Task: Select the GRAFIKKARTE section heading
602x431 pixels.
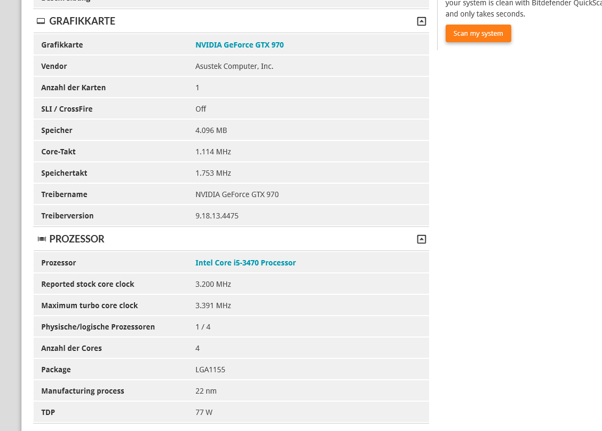Action: [82, 21]
